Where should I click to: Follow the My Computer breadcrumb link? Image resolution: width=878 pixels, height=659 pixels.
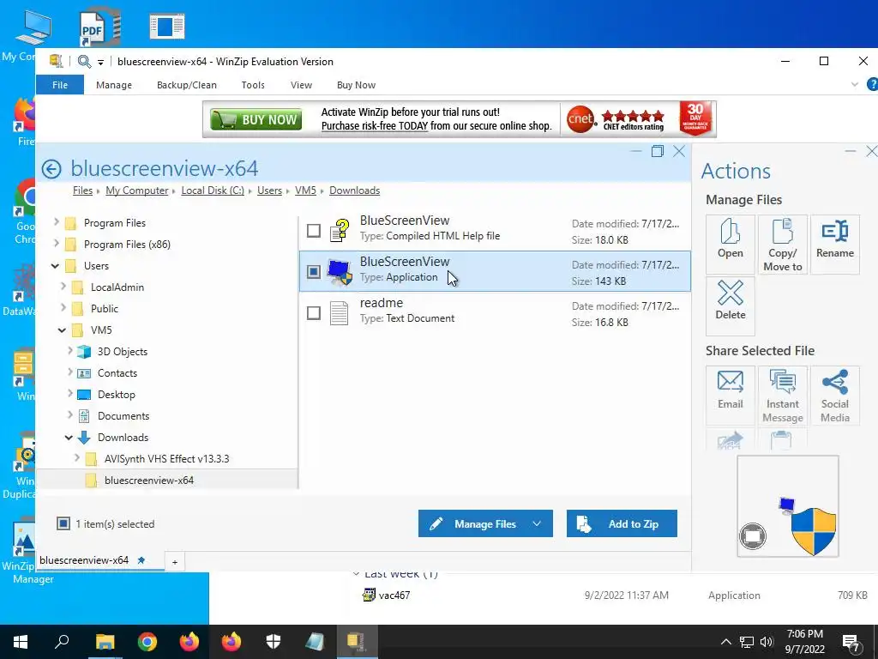[x=136, y=190]
